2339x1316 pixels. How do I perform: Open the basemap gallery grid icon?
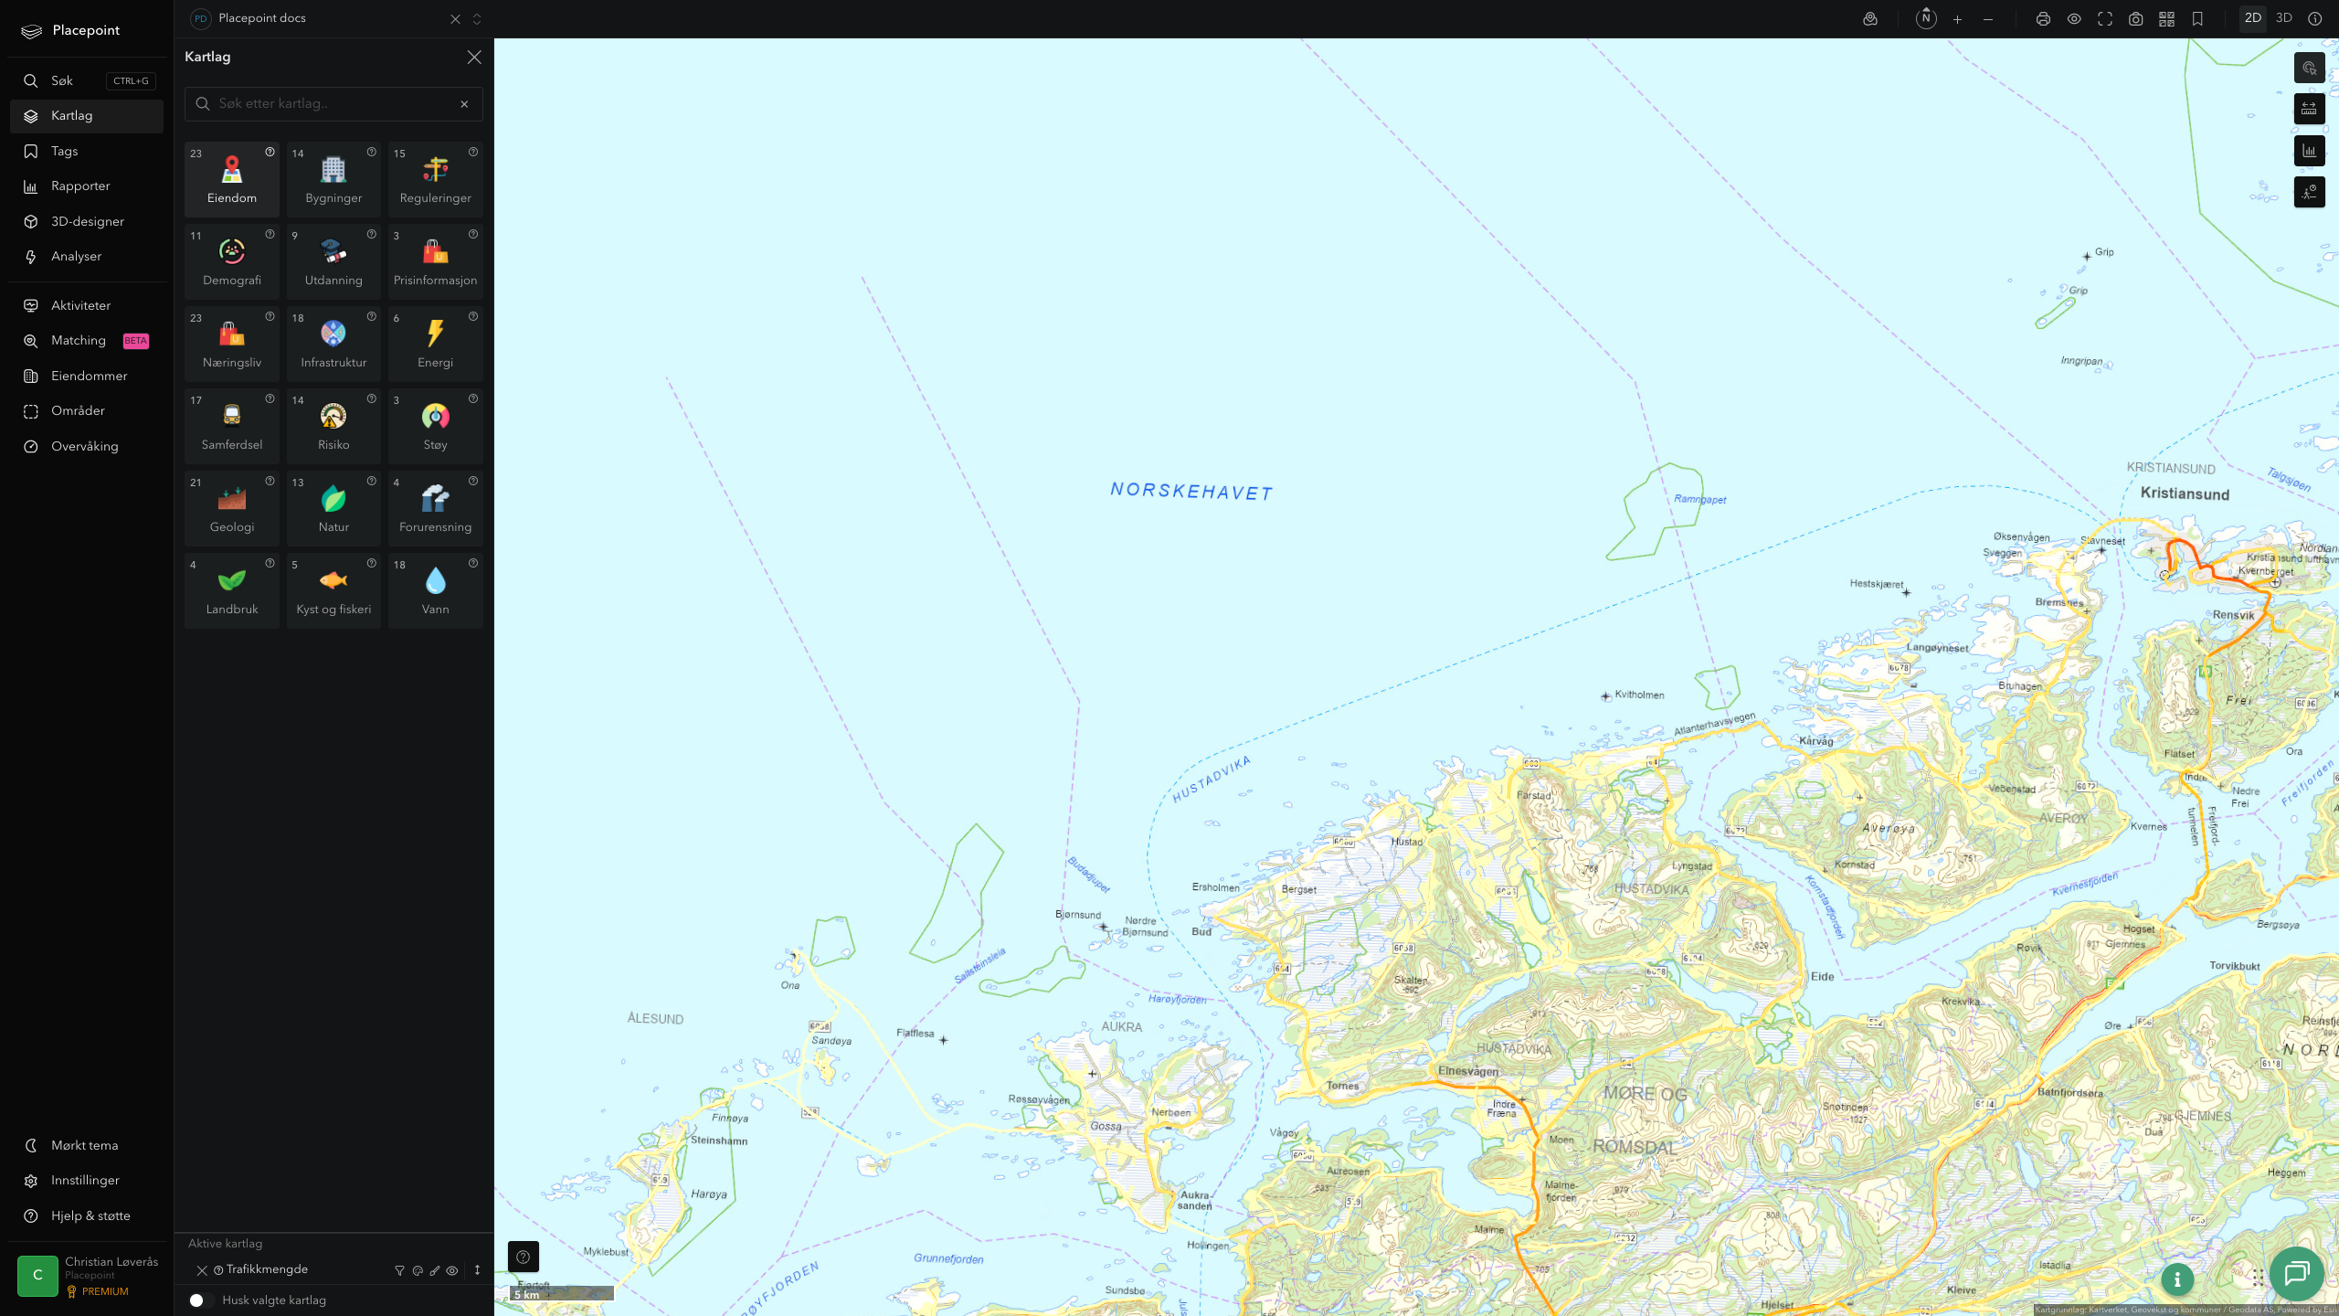click(x=2166, y=19)
